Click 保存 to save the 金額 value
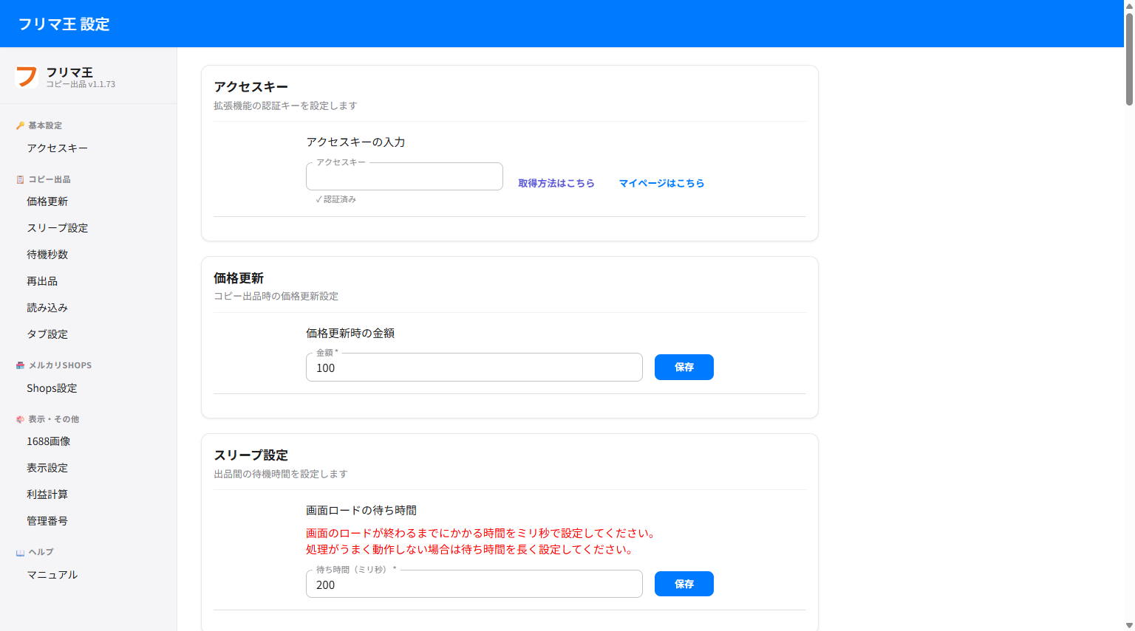Viewport: 1135px width, 631px height. (684, 367)
